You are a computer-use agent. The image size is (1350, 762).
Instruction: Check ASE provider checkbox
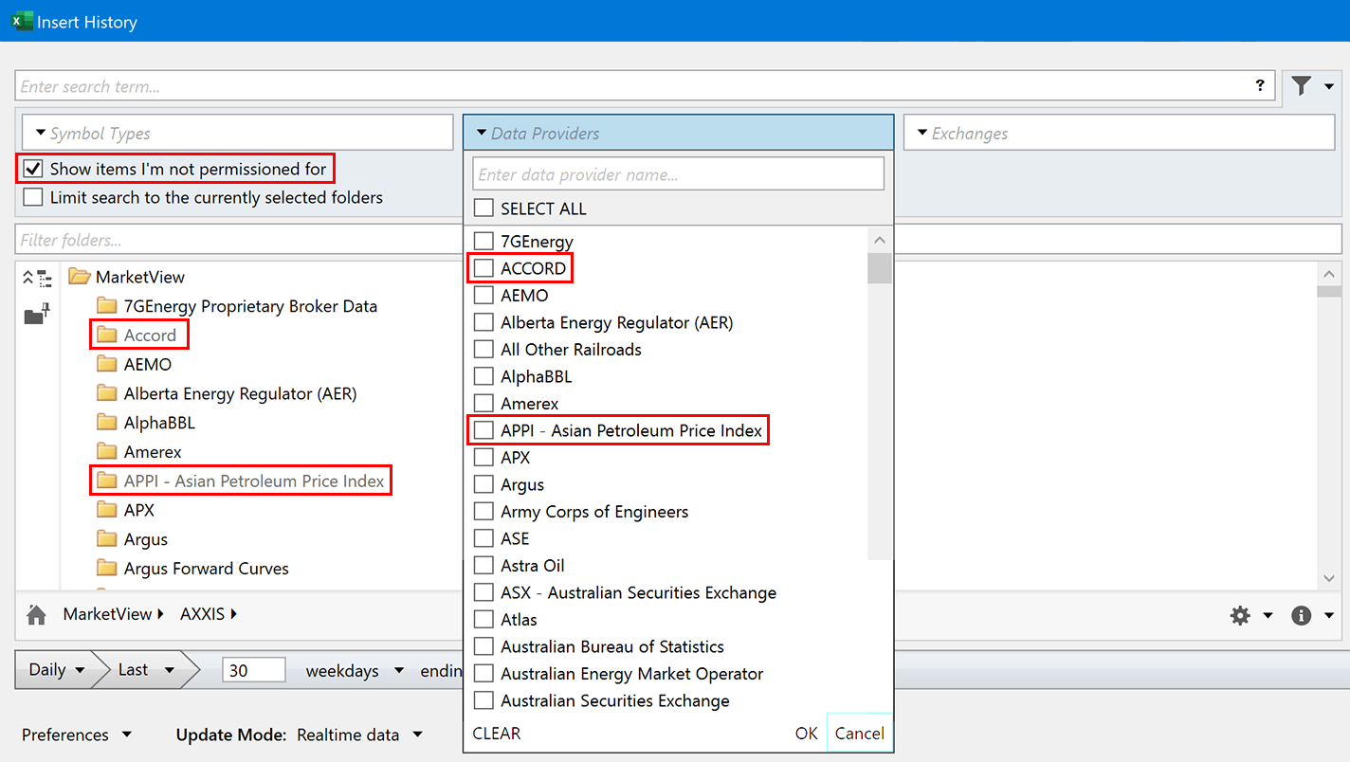[483, 539]
